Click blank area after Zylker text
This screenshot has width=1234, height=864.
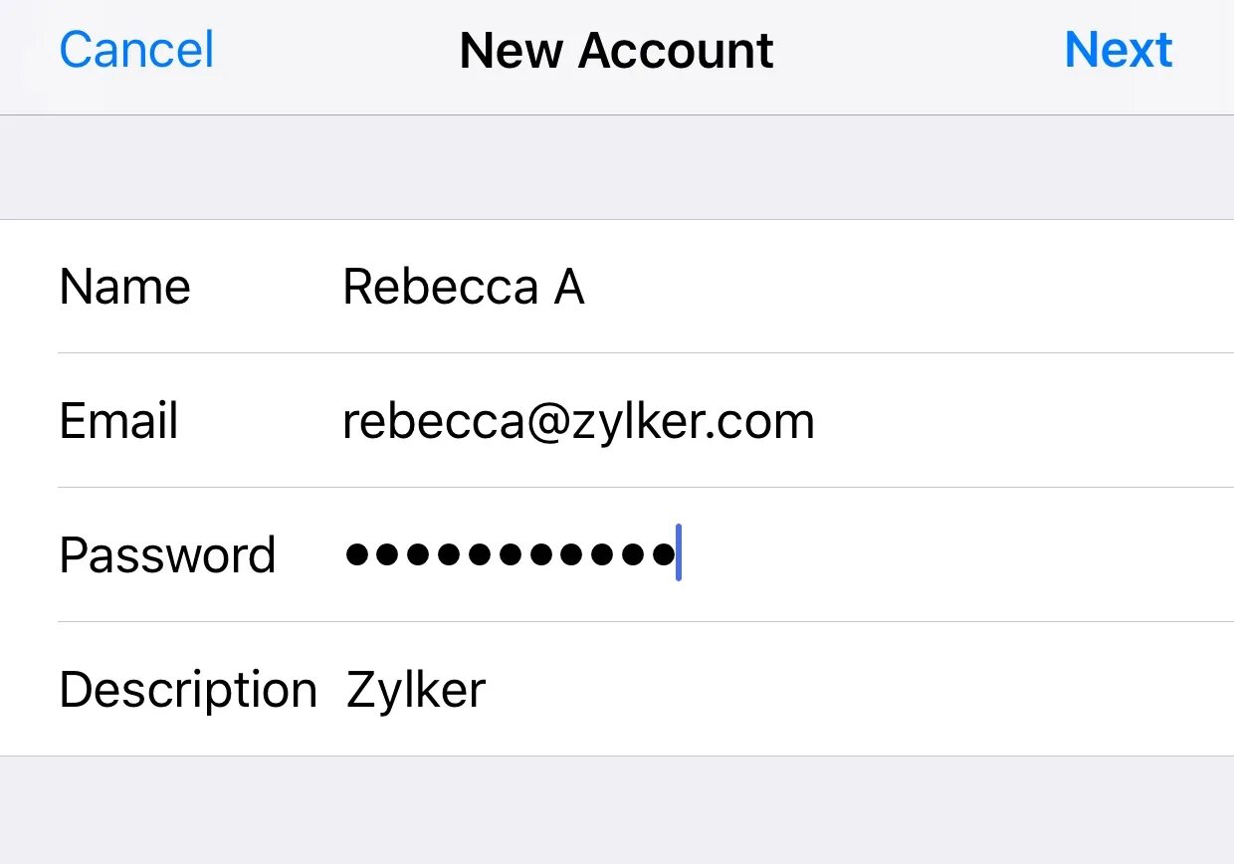click(x=860, y=690)
